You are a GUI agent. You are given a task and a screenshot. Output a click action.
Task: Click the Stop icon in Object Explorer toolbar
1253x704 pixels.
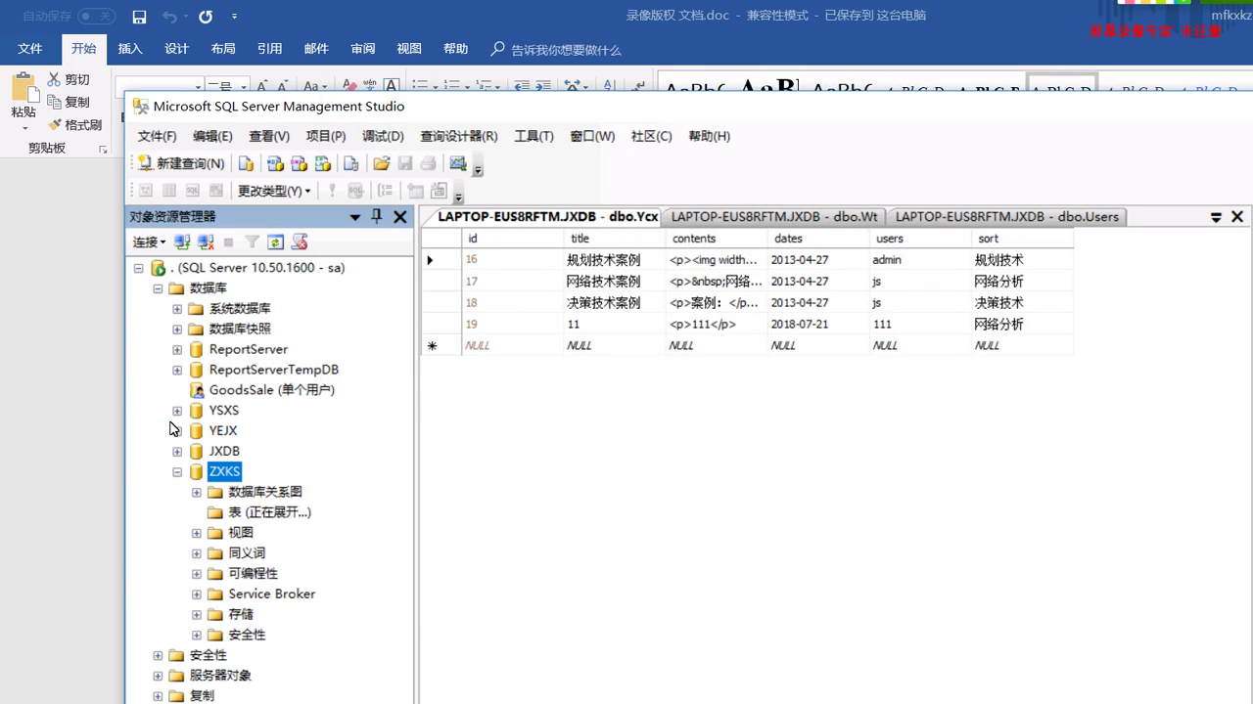tap(228, 242)
